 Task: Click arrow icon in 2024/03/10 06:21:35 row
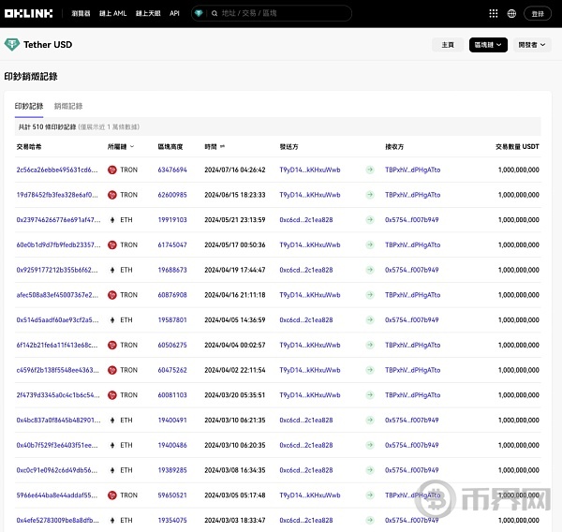coord(370,420)
